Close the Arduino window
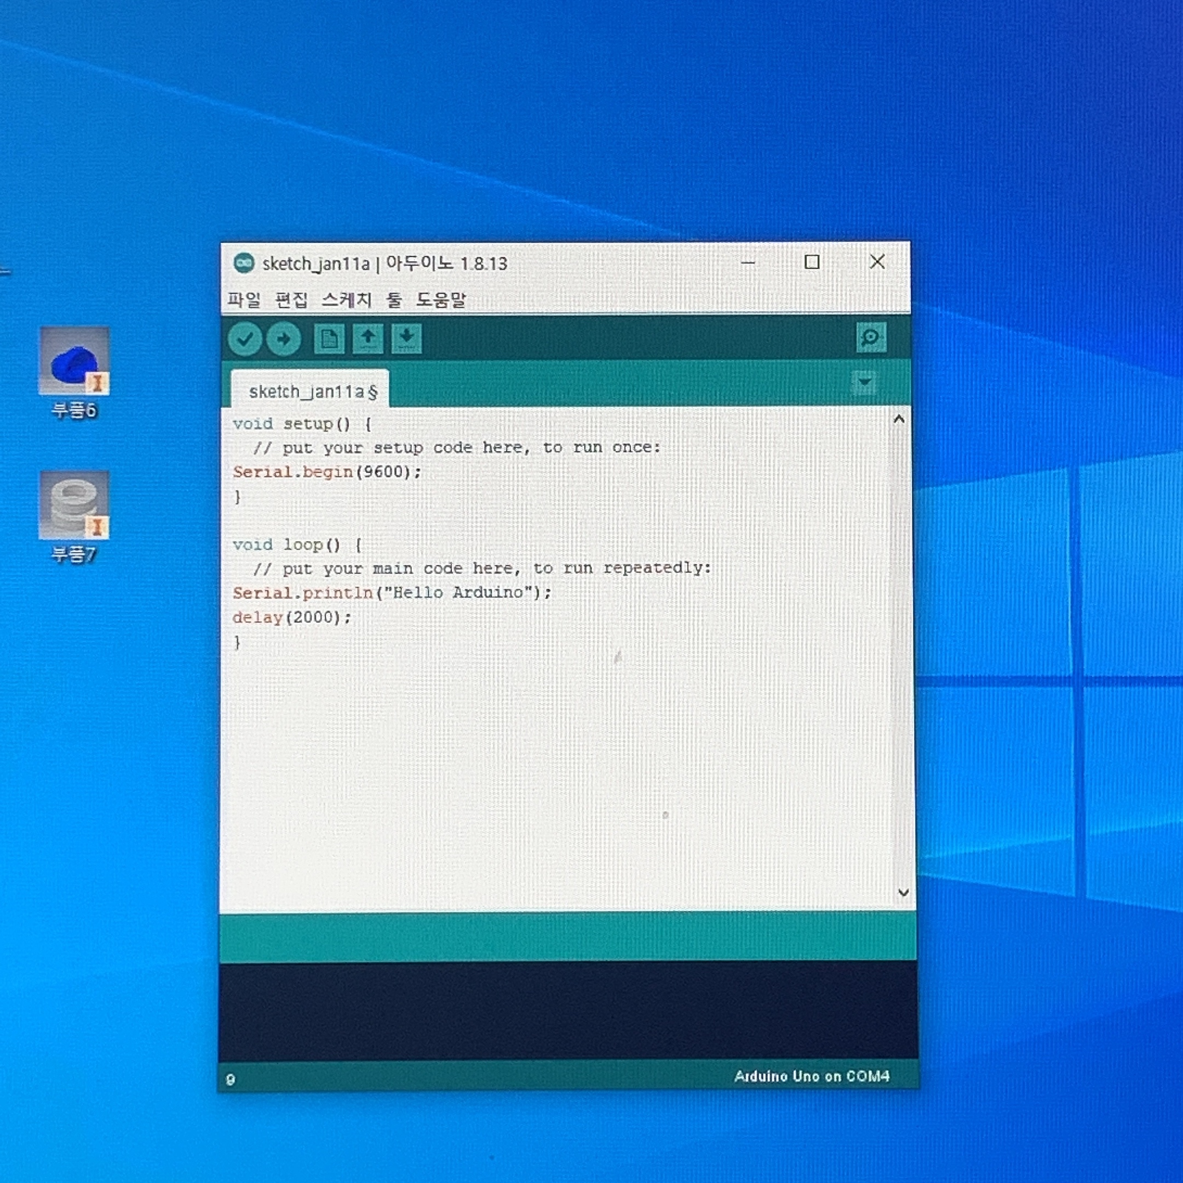The width and height of the screenshot is (1183, 1183). pyautogui.click(x=877, y=262)
